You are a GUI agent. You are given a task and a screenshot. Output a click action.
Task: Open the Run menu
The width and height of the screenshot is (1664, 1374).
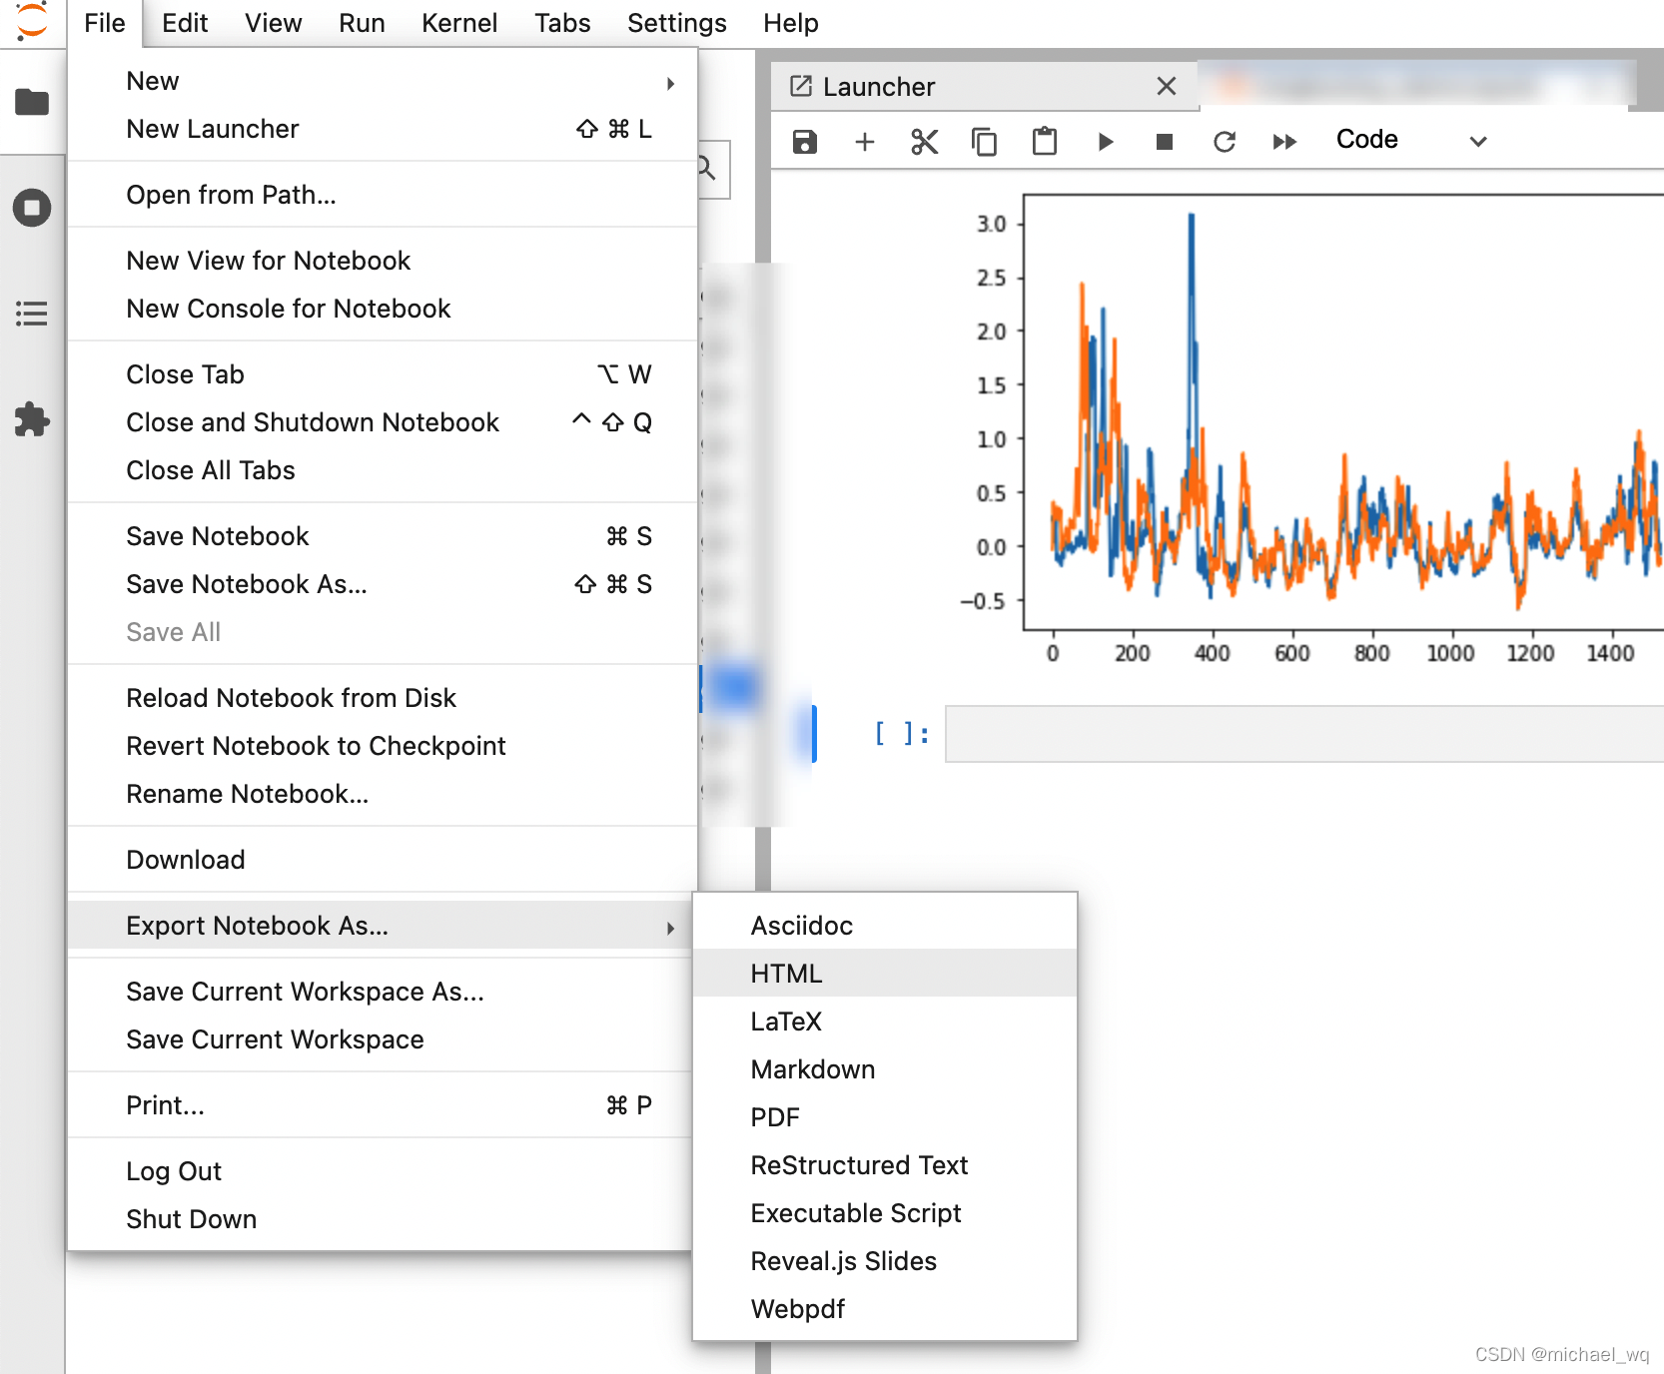[362, 23]
